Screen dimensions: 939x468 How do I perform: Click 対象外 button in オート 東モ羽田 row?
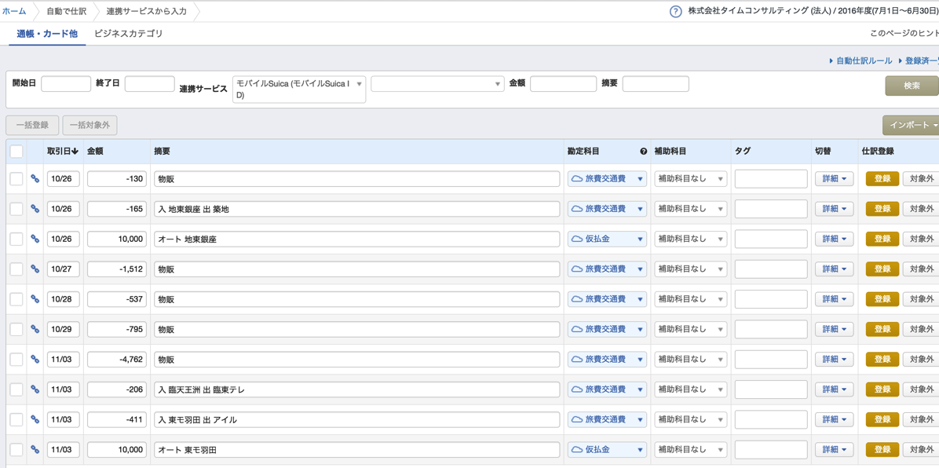(921, 449)
